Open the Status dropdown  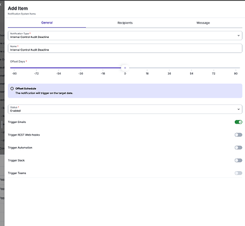(125, 109)
